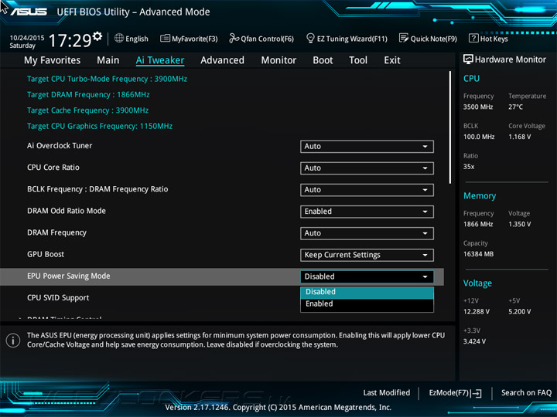Click the settings list vertical scrollbar

pyautogui.click(x=450, y=127)
